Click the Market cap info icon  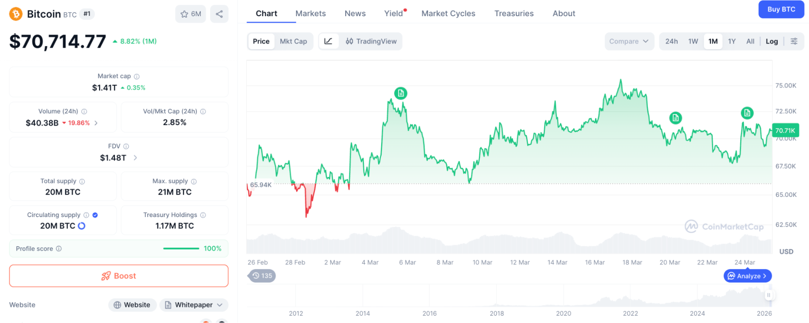click(x=137, y=76)
